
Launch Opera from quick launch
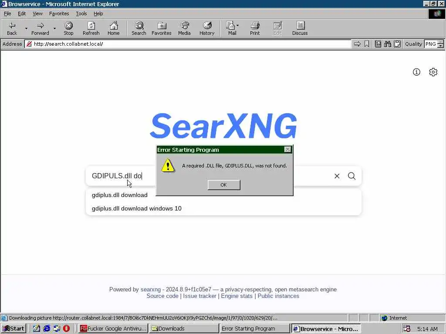click(x=66, y=329)
